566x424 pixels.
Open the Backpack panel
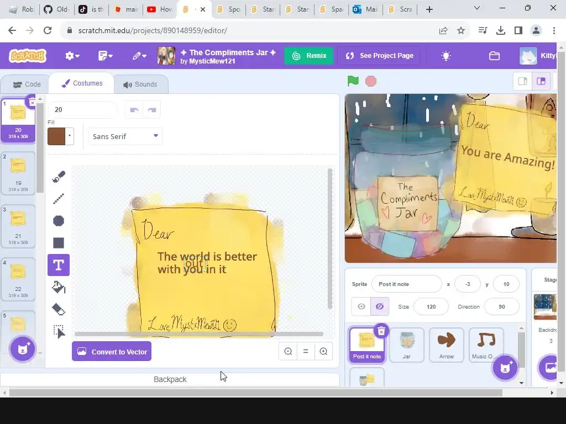[170, 379]
